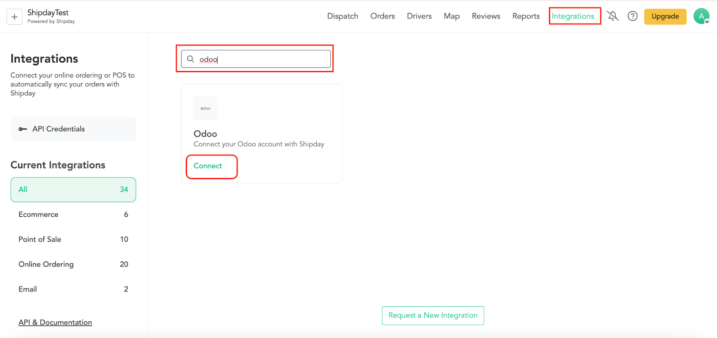Image resolution: width=717 pixels, height=338 pixels.
Task: Open the Dispatch tab
Action: (x=342, y=16)
